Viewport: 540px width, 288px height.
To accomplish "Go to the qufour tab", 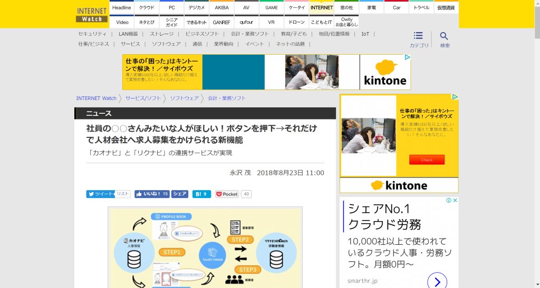I will [x=246, y=22].
